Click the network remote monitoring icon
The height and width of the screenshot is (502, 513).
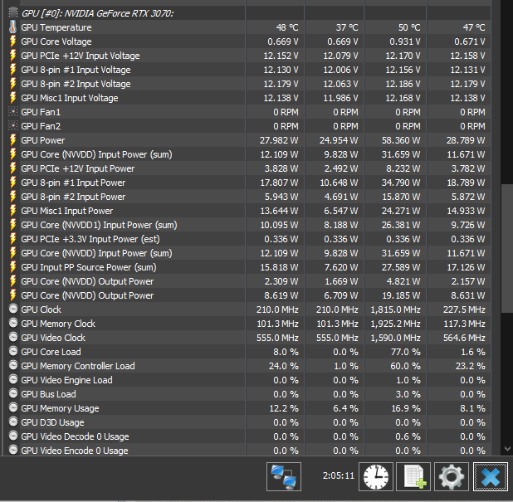[x=284, y=476]
